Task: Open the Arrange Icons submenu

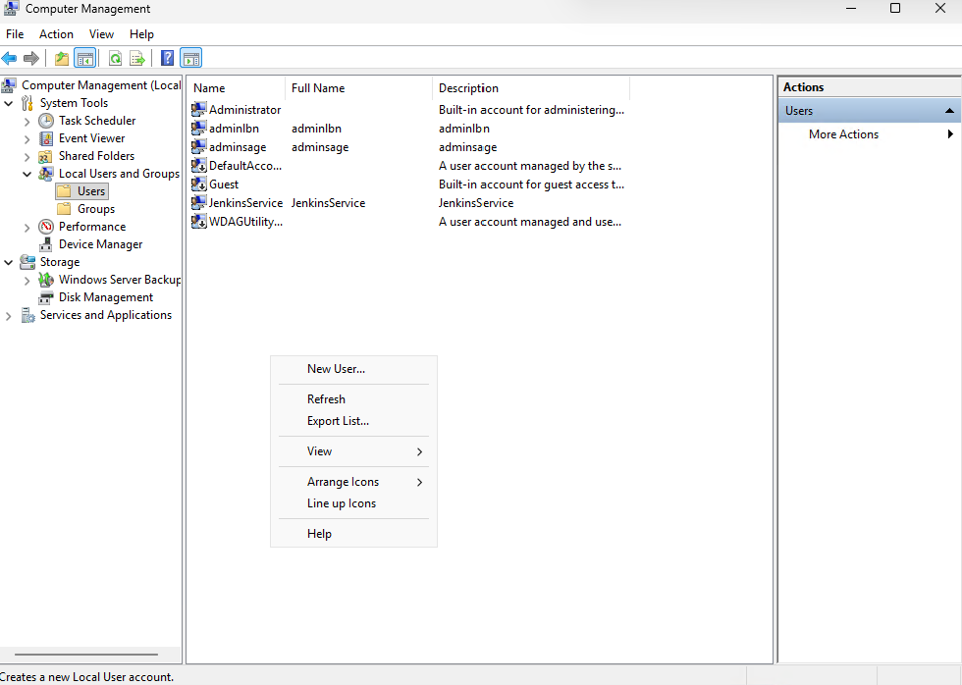Action: point(343,482)
